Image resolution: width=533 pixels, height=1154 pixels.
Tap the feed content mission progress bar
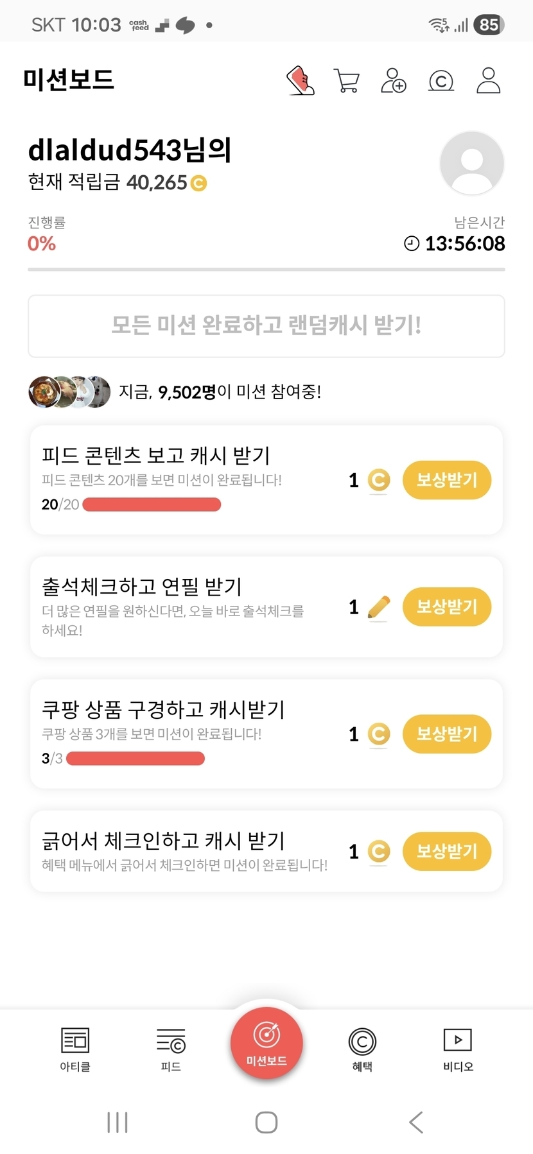[152, 504]
